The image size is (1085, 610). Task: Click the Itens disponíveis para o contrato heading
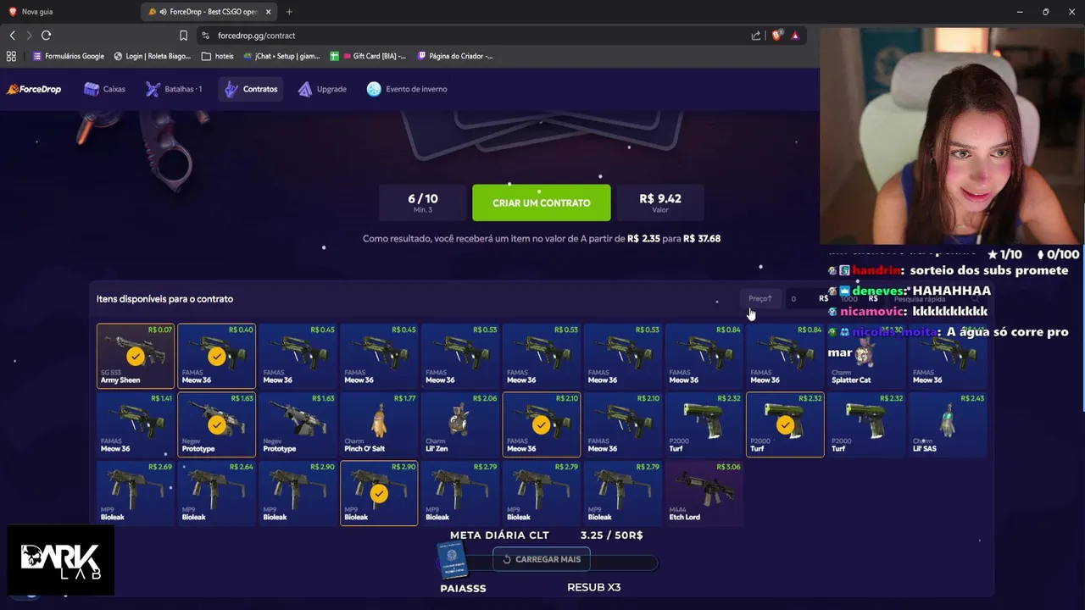click(x=164, y=299)
